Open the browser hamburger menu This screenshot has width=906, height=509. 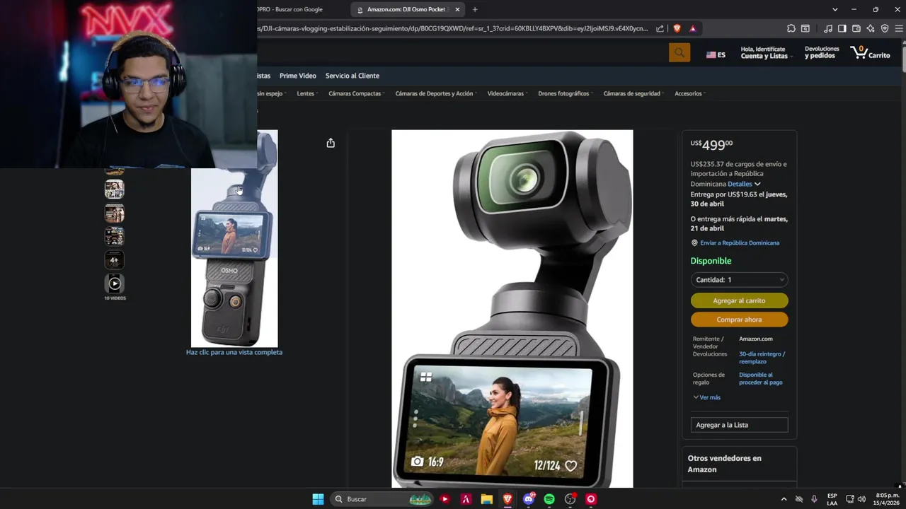[899, 28]
